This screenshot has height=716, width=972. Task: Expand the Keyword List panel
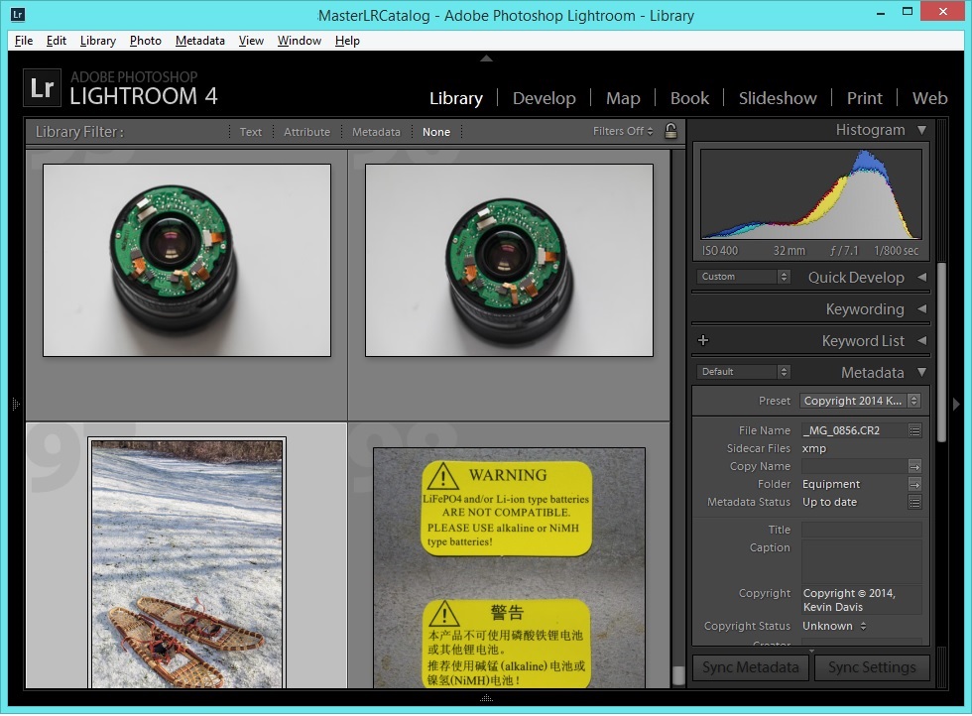pos(921,340)
